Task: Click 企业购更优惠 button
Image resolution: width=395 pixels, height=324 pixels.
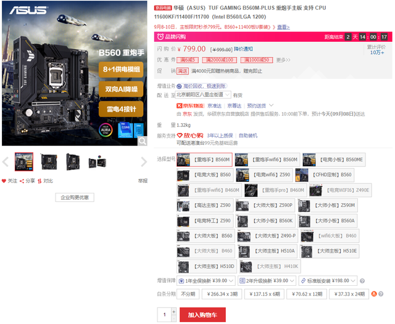Action: (75, 198)
